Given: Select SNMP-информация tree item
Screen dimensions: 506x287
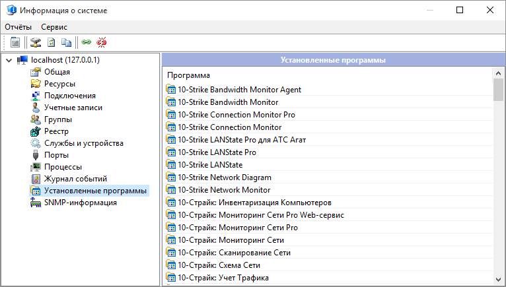Looking at the screenshot, I should click(x=81, y=203).
